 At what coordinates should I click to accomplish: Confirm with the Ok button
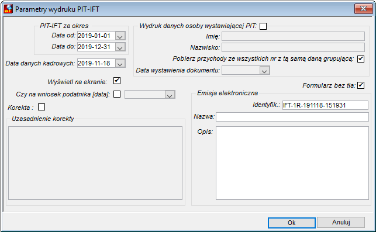(292, 223)
